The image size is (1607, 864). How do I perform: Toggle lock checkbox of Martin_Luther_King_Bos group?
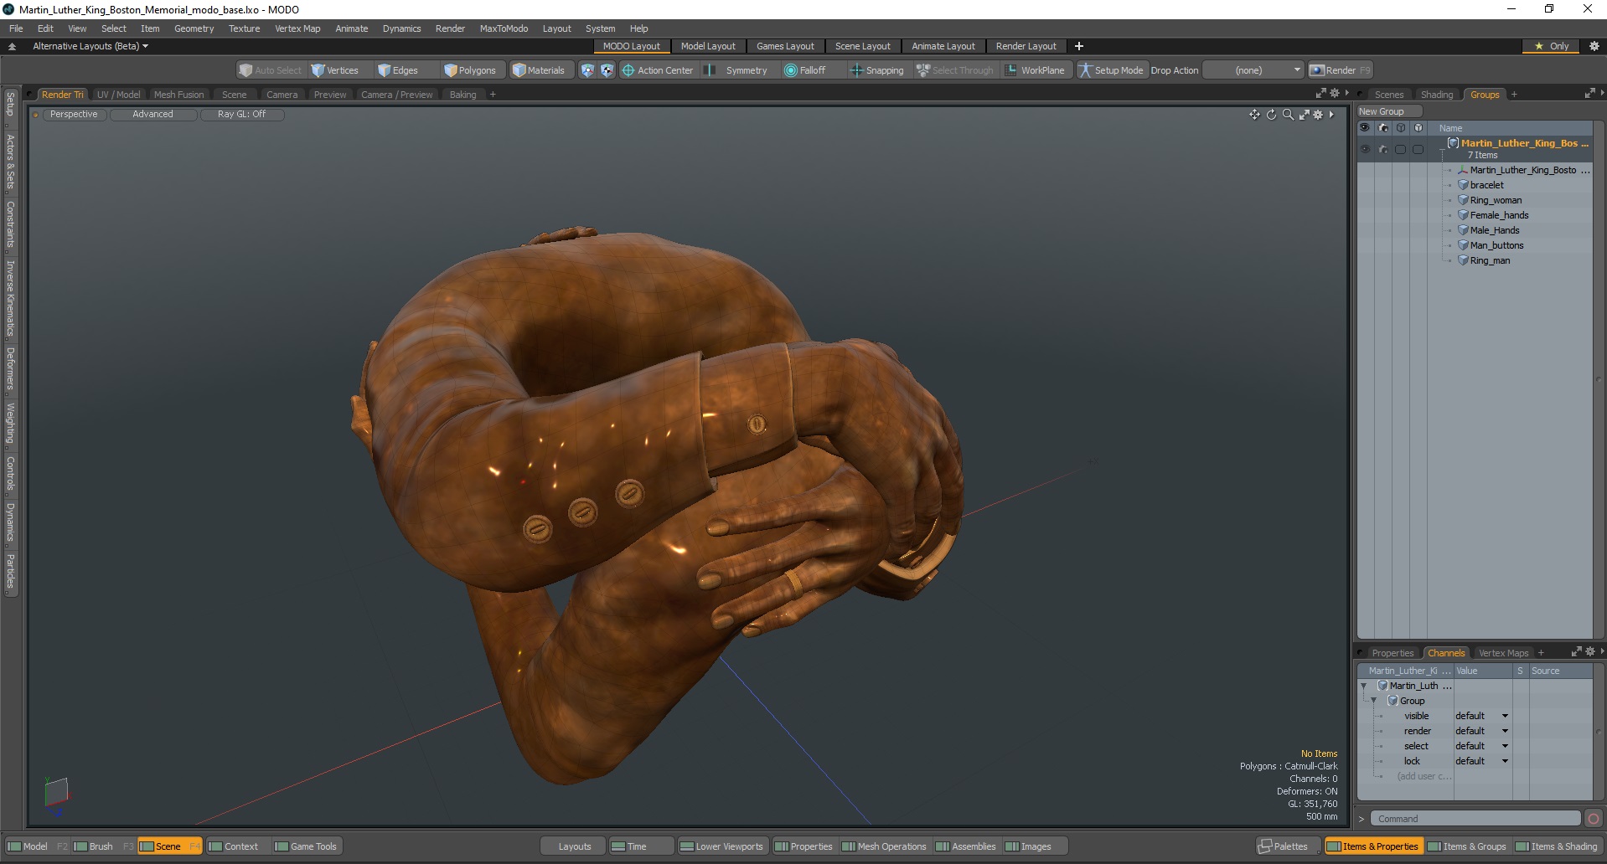pyautogui.click(x=1418, y=149)
